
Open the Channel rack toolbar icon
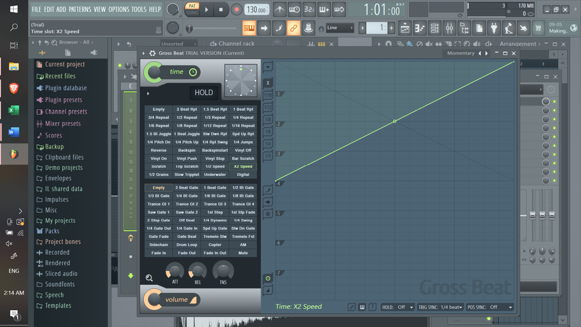(x=435, y=28)
